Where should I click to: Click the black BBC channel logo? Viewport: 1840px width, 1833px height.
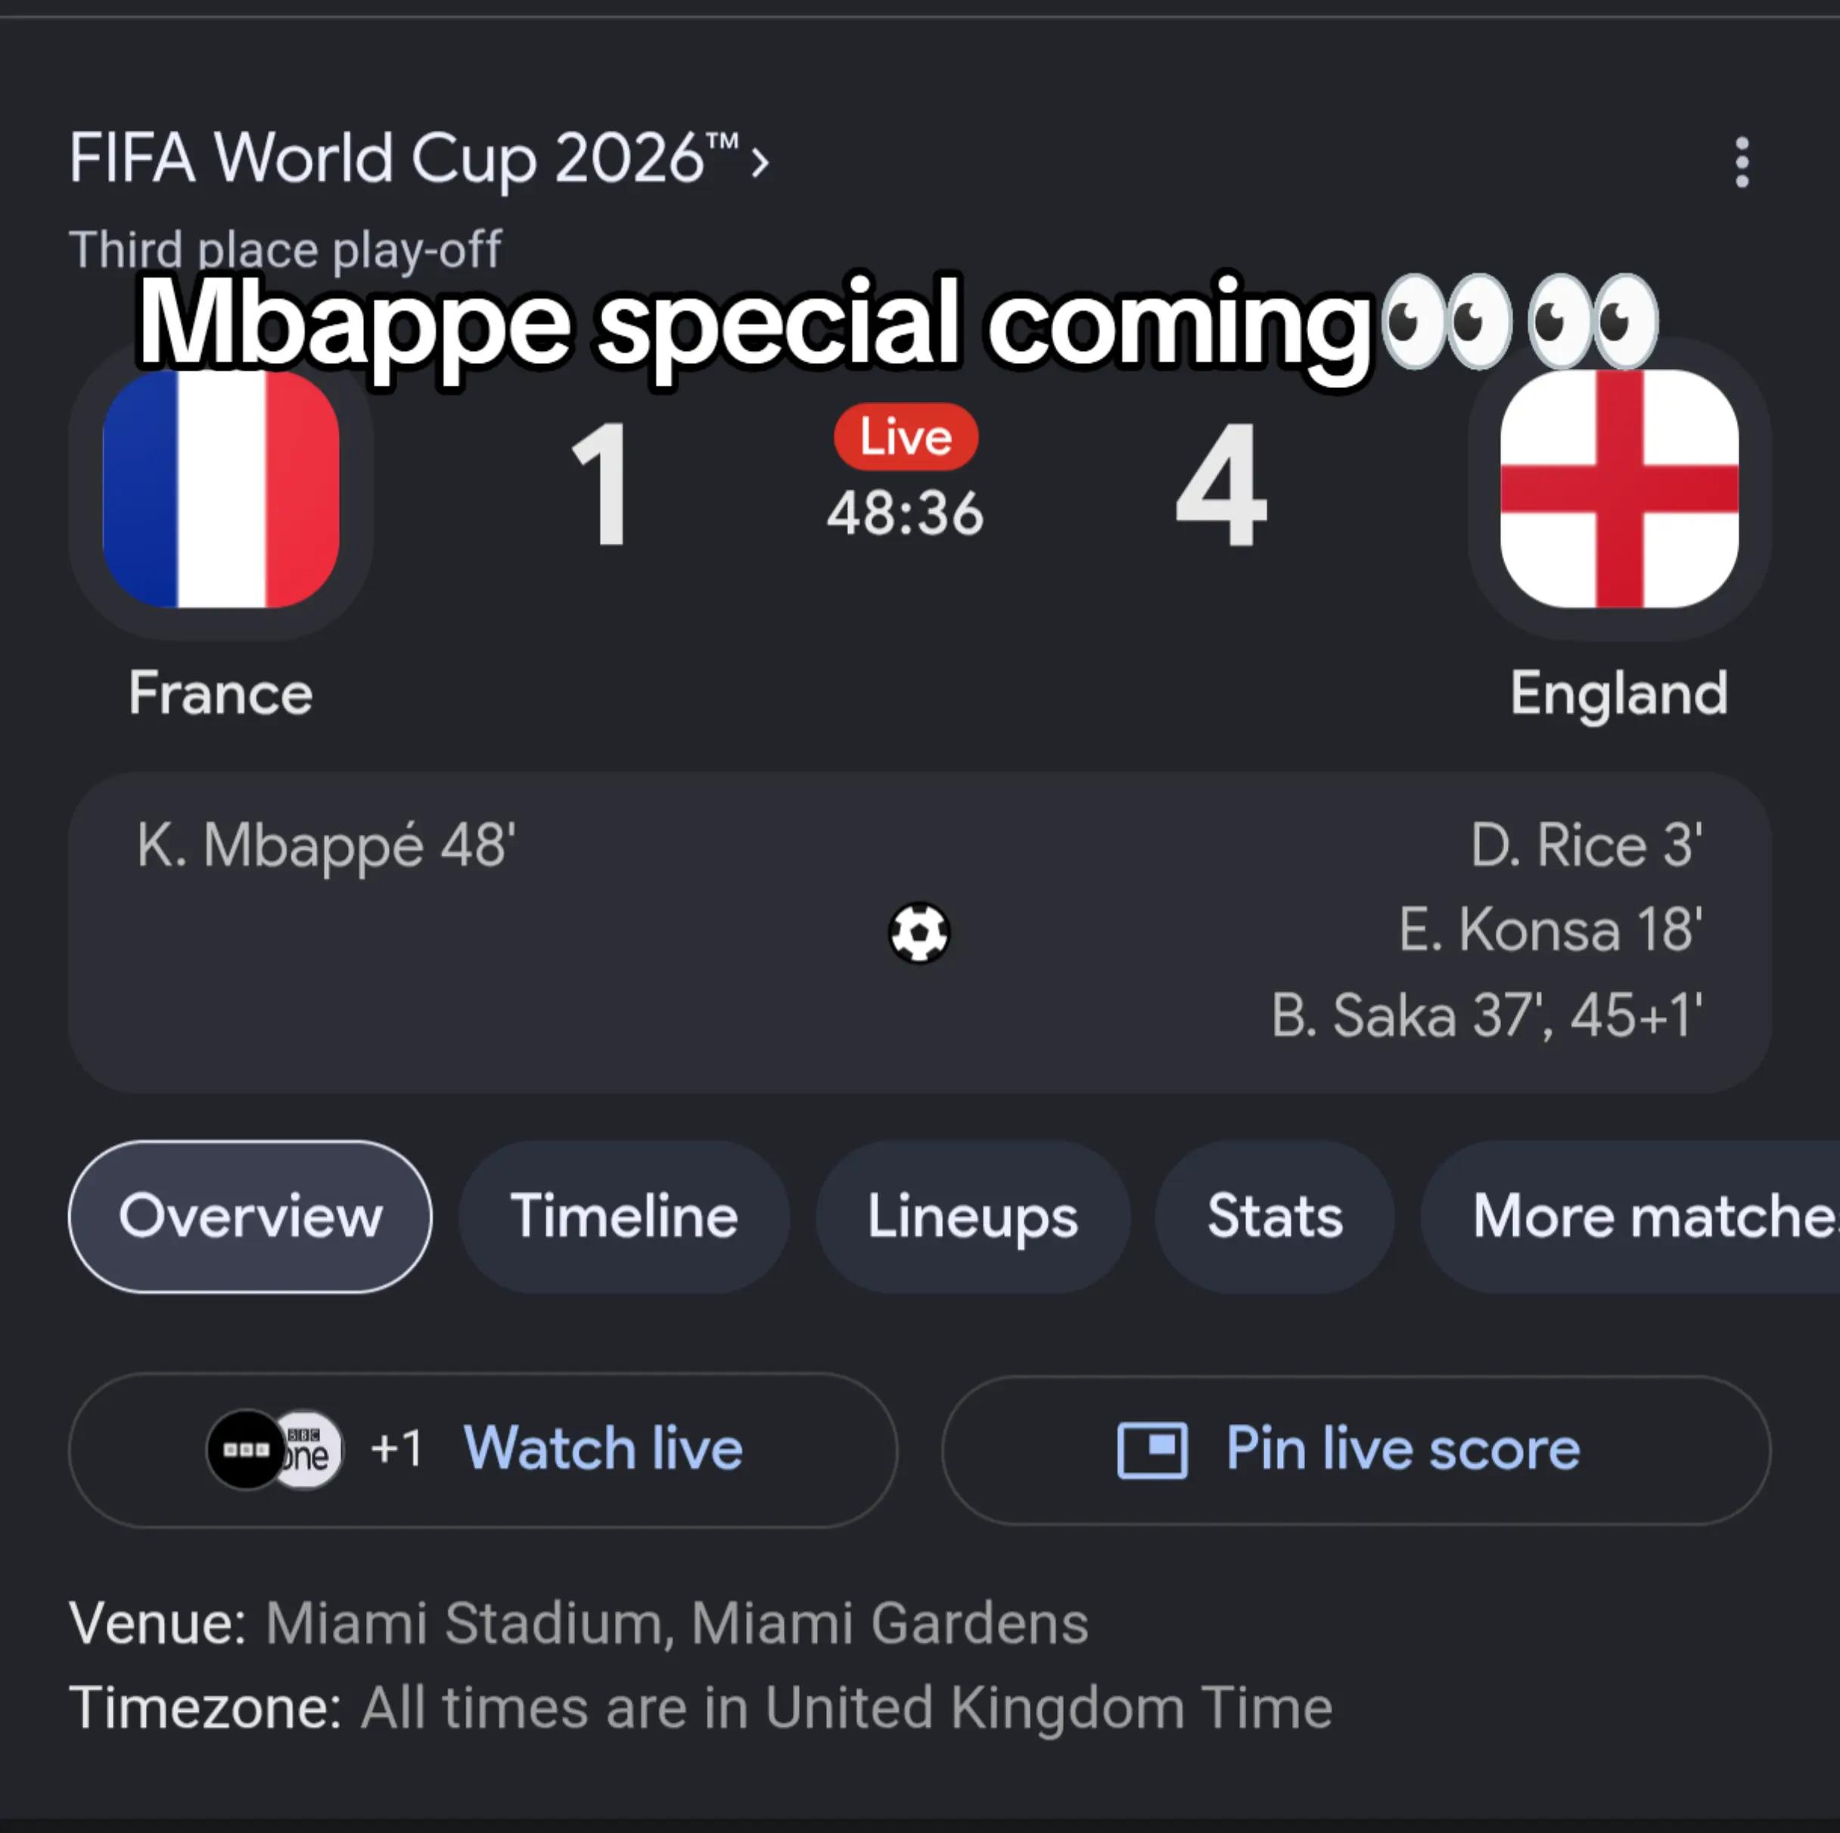[246, 1449]
